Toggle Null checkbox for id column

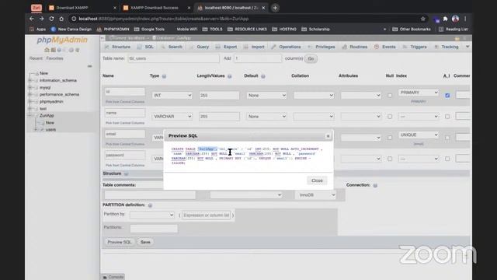click(x=390, y=96)
